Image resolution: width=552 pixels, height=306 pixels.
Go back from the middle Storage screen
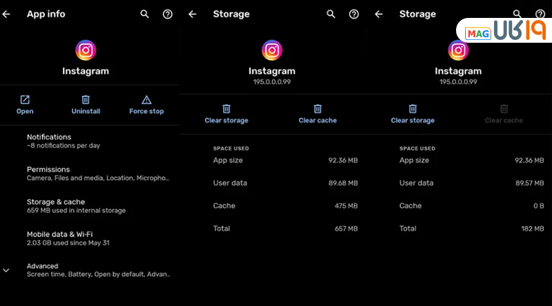pyautogui.click(x=193, y=14)
